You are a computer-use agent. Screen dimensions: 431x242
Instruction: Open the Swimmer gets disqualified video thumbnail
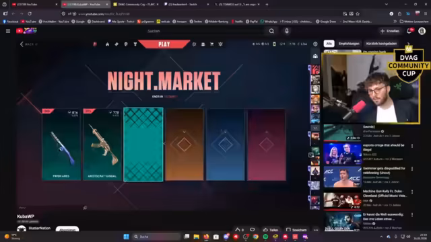pos(343,177)
